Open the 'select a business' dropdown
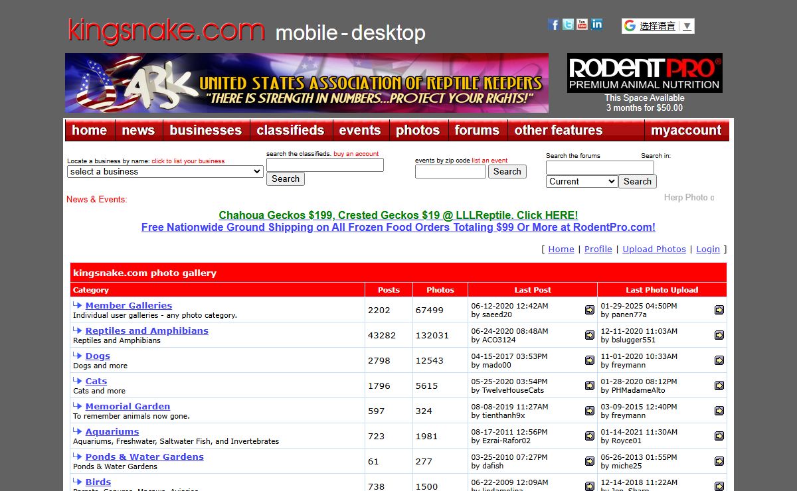 (x=165, y=171)
